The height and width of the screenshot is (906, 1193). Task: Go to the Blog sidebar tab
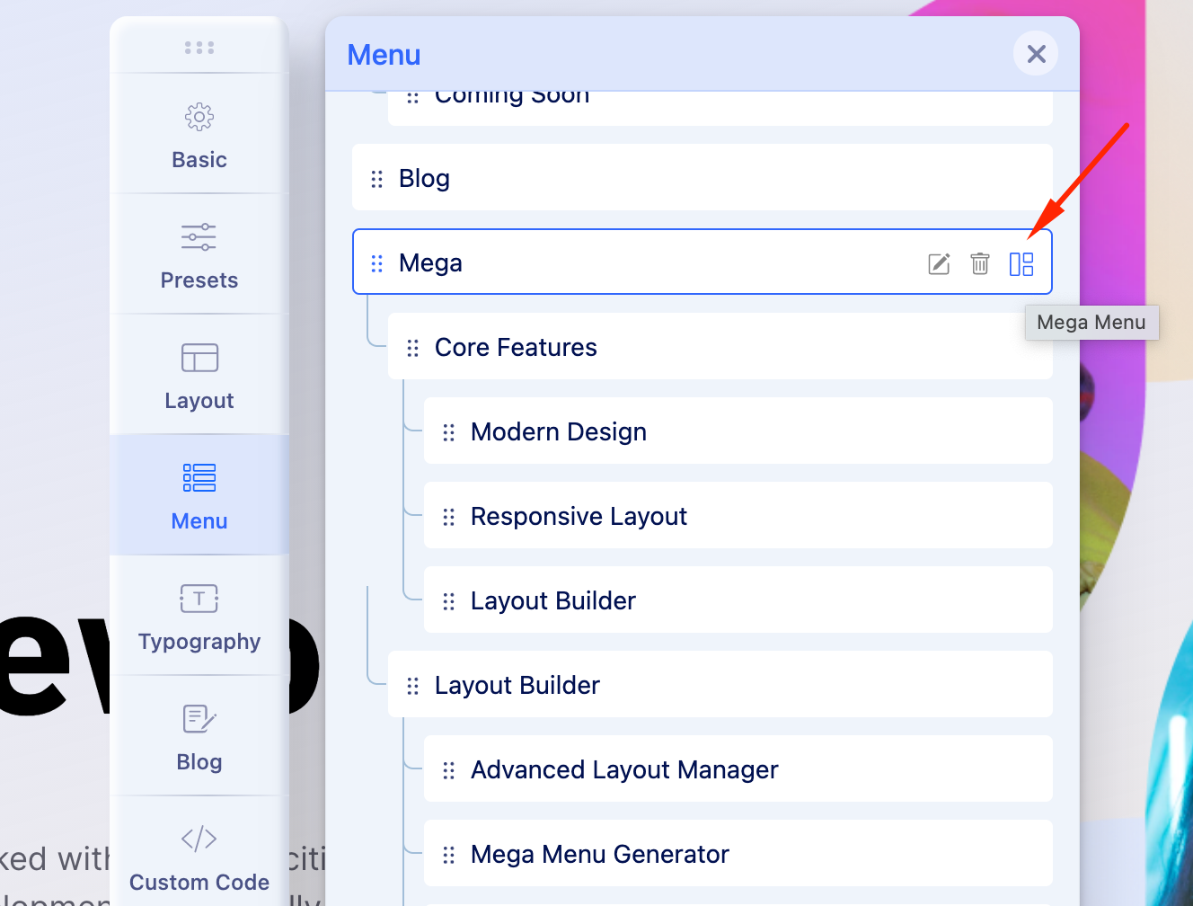click(199, 737)
